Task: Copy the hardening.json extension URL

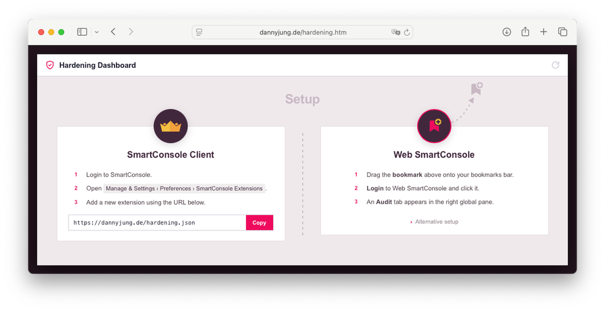Action: point(259,222)
